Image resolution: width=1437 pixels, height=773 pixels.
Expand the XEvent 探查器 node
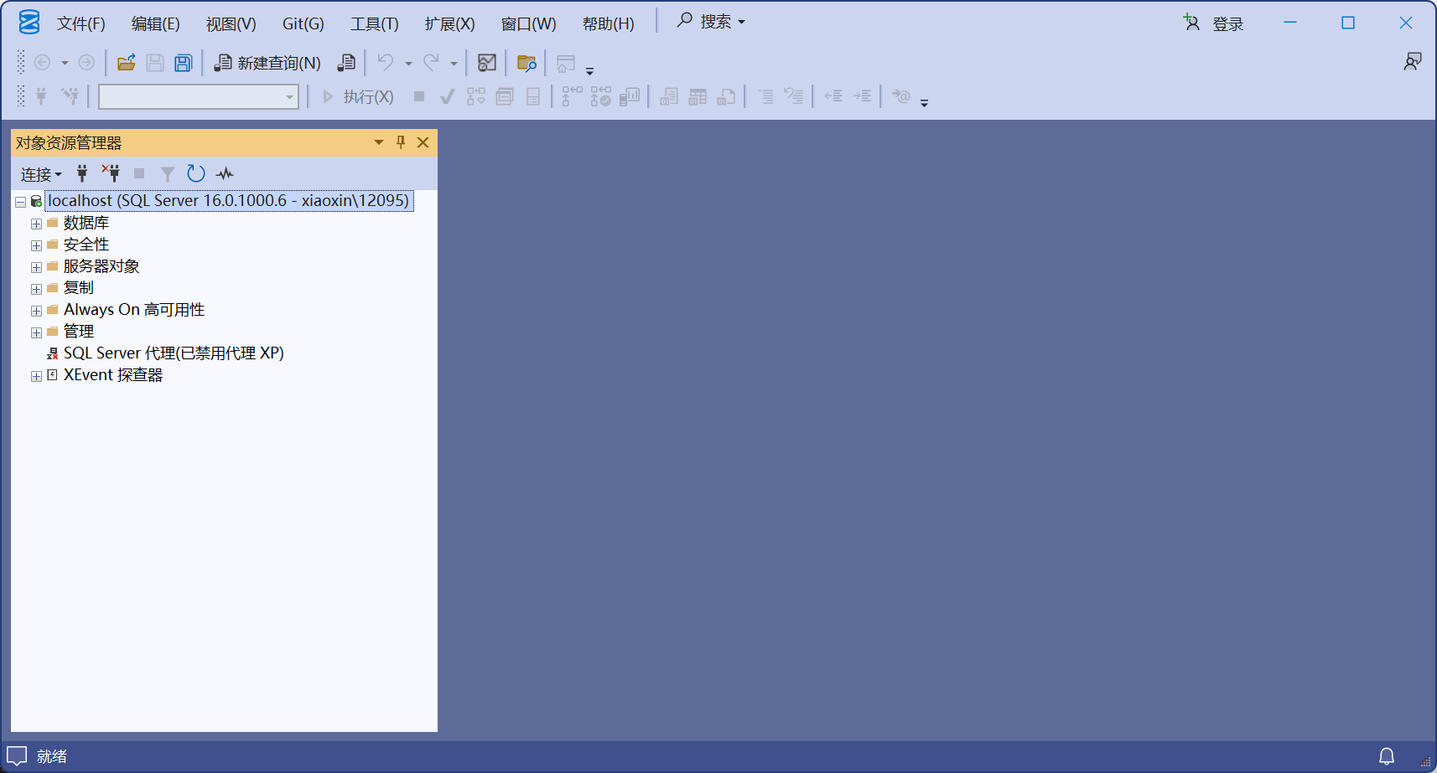click(x=36, y=376)
